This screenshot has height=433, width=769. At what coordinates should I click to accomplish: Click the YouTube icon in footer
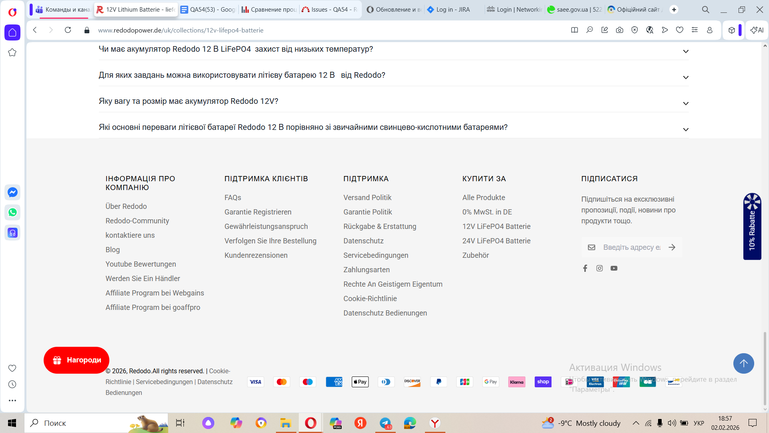[x=614, y=268]
